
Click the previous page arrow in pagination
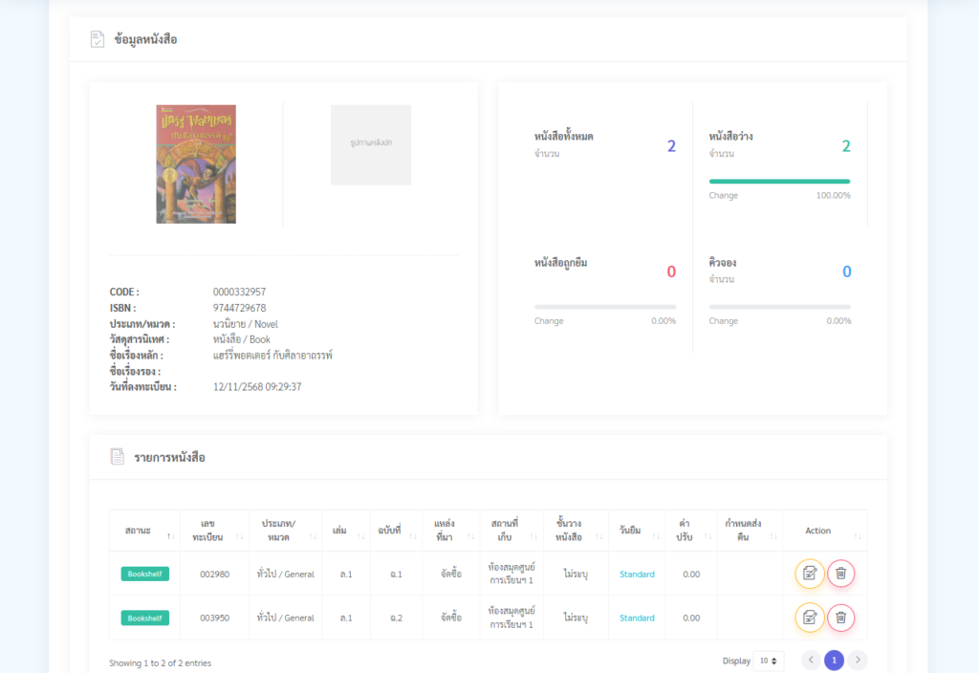coord(811,660)
